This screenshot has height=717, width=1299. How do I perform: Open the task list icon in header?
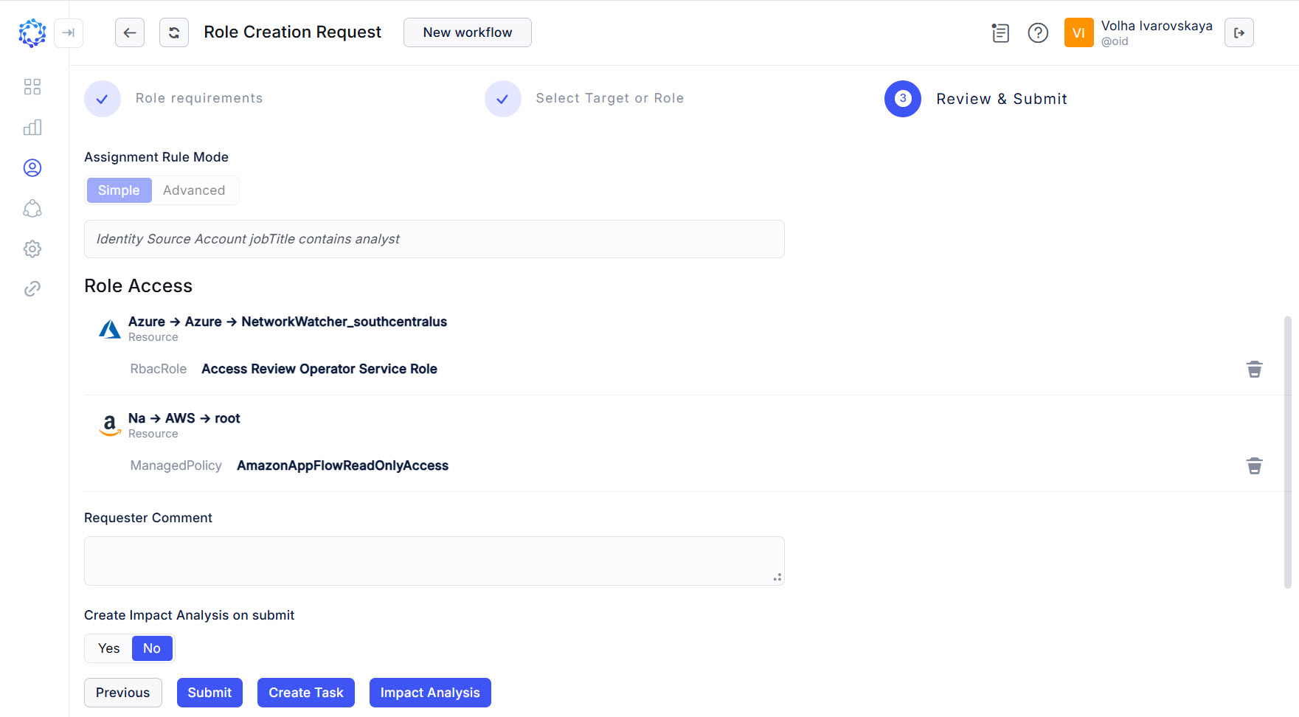(1000, 32)
